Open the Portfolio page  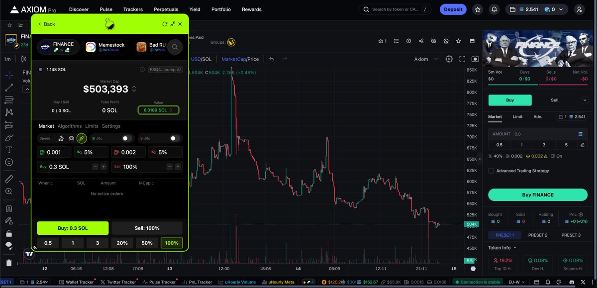(221, 9)
